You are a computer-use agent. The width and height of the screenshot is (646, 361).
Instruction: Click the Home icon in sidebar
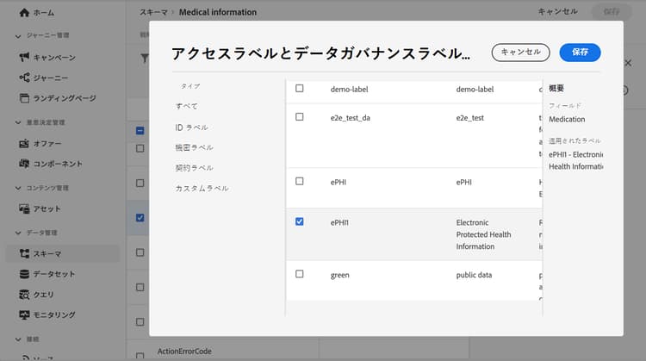click(x=24, y=13)
